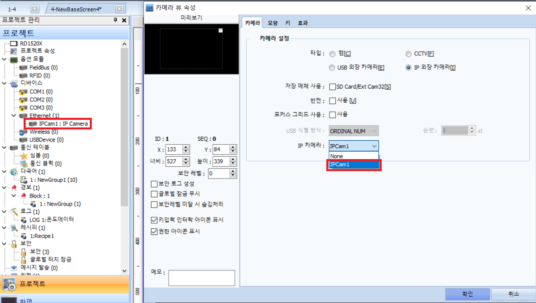Click the 취소 cancel button
This screenshot has height=303, width=536.
coord(514,294)
